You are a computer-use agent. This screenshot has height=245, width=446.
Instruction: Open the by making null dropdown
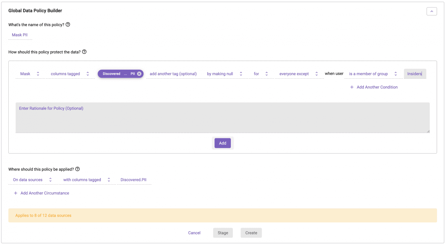pyautogui.click(x=224, y=74)
